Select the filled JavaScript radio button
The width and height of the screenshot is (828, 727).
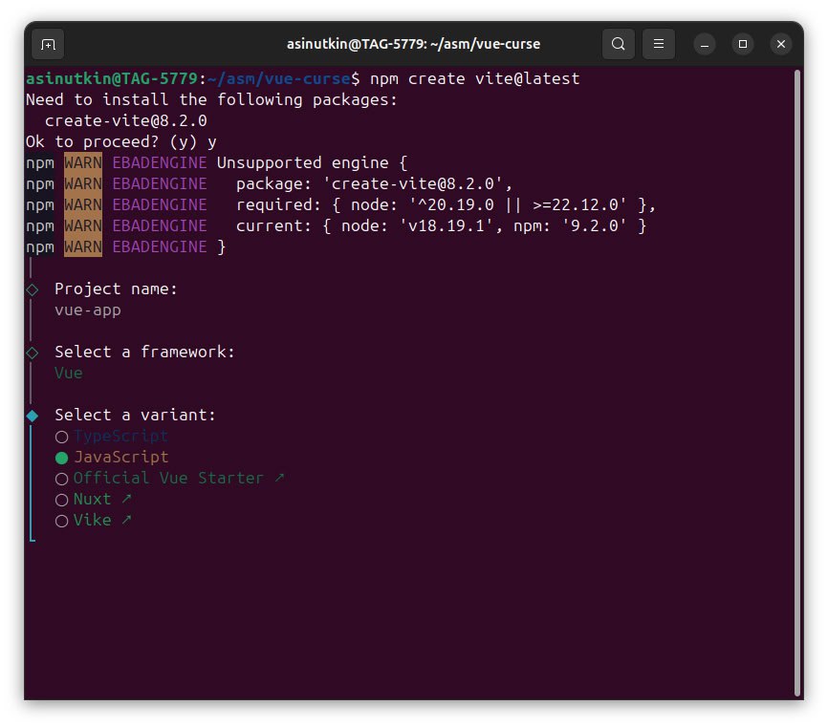(62, 458)
